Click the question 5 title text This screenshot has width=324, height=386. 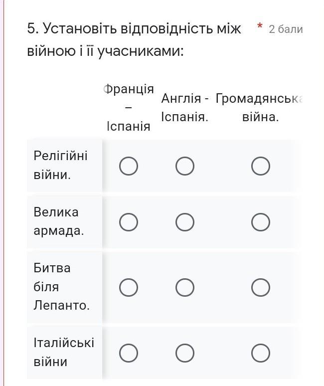tap(134, 40)
